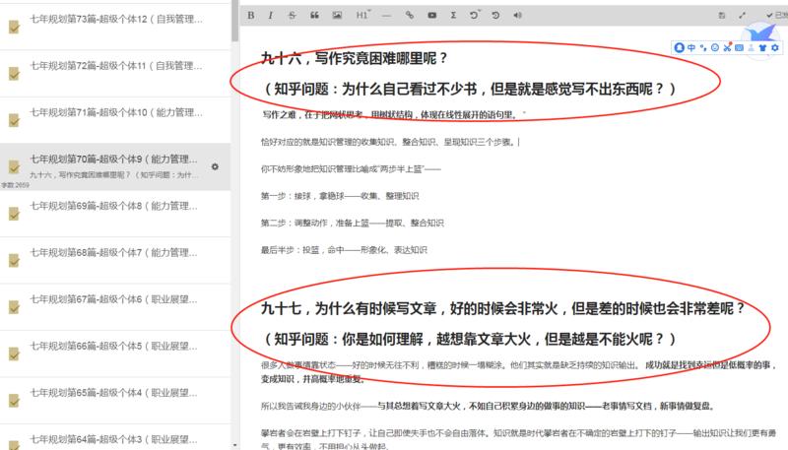Click the blue bird floating mascot icon
This screenshot has height=450, width=788.
point(759,34)
